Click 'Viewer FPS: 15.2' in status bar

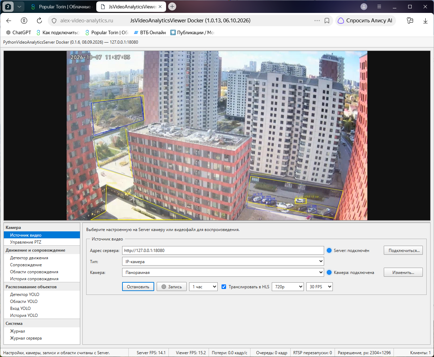191,353
